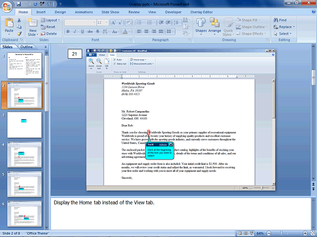Click the Shrink Font icon
Screen dimensions: 317x237
pos(120,23)
